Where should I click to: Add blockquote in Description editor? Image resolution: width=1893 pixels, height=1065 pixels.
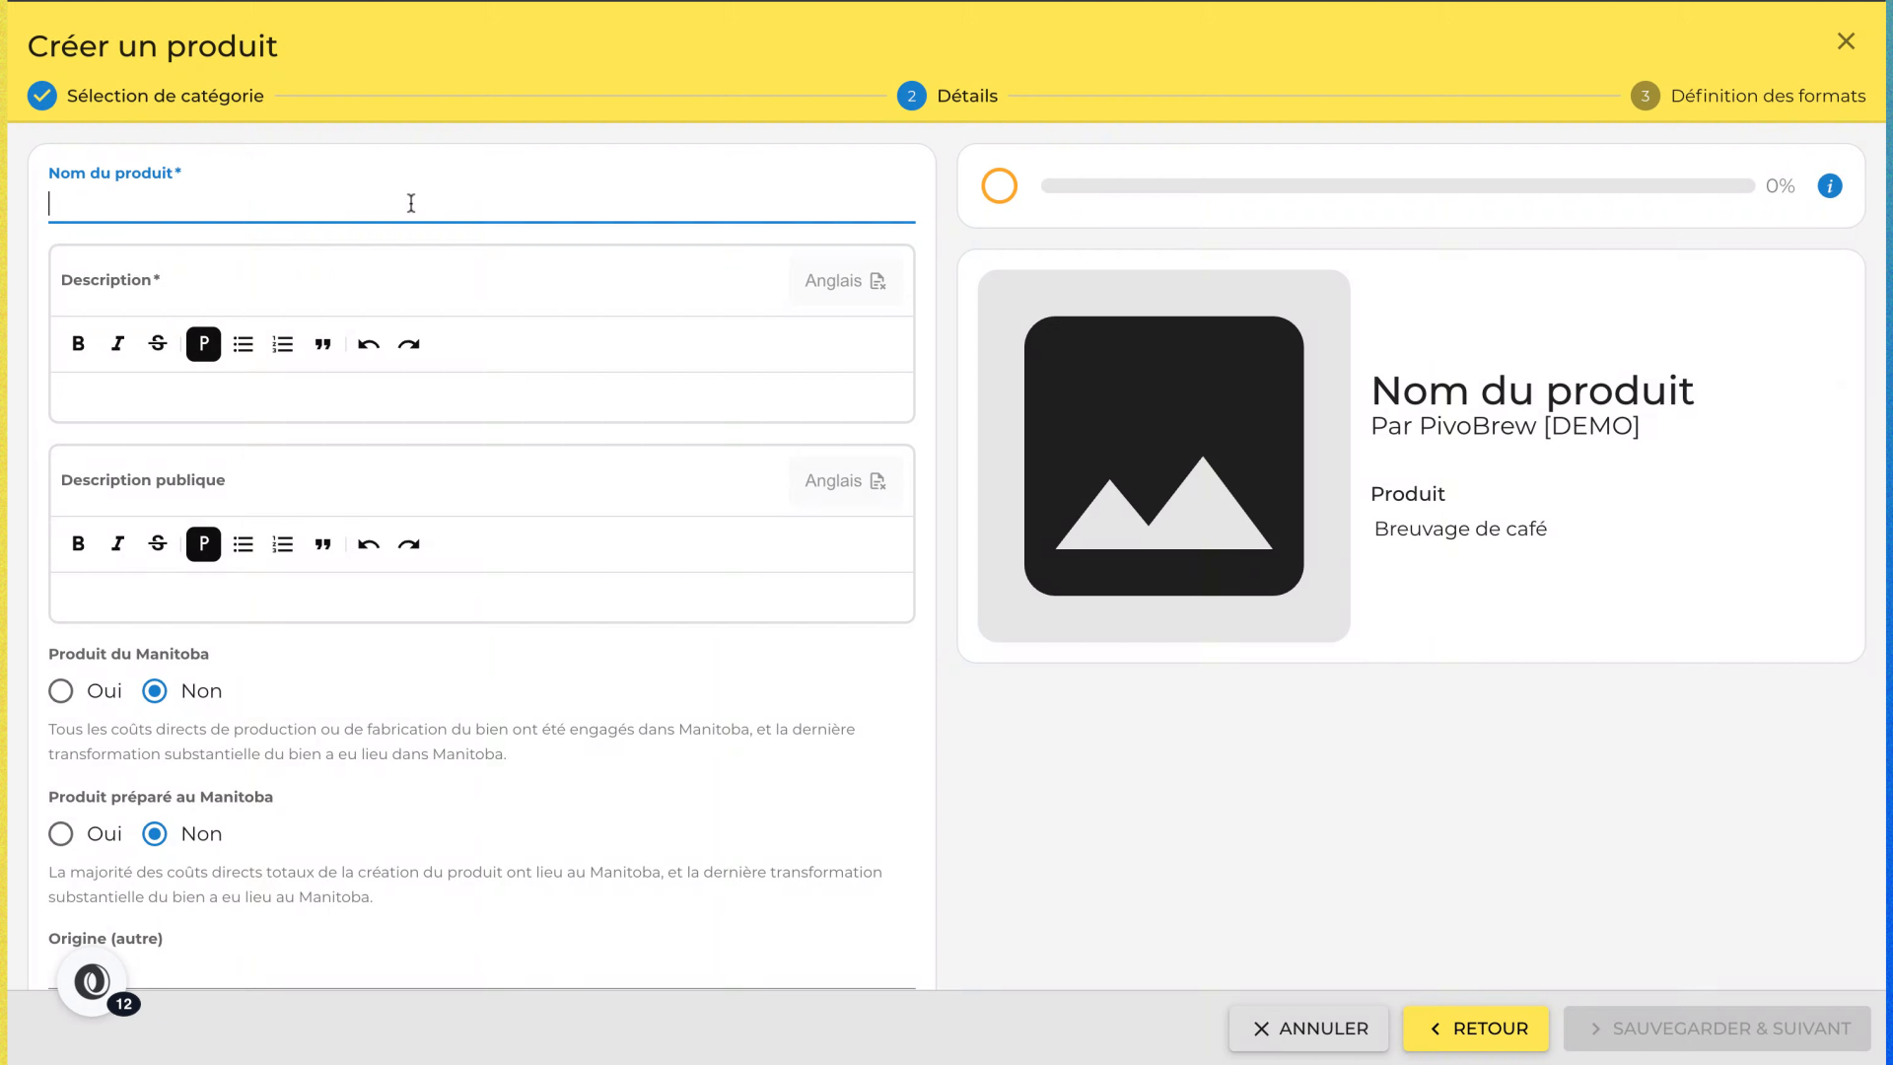click(322, 344)
